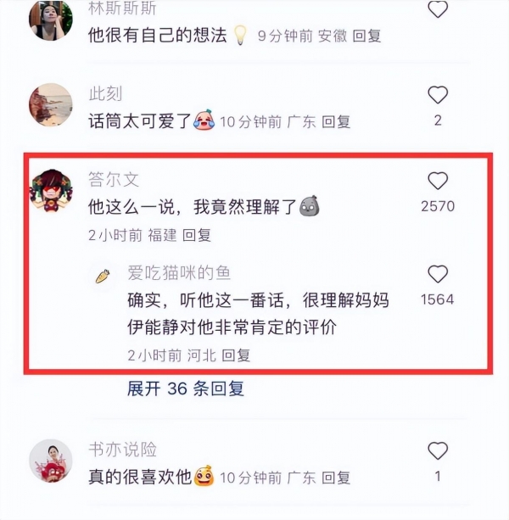Like 此刻's comment about the microphone
This screenshot has width=509, height=520.
pyautogui.click(x=438, y=95)
